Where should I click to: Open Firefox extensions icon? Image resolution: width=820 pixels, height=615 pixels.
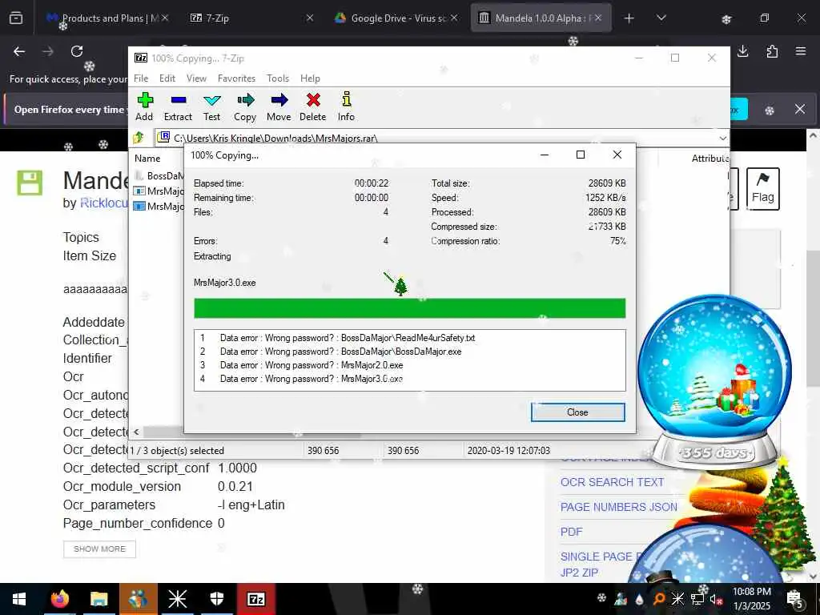pyautogui.click(x=773, y=51)
